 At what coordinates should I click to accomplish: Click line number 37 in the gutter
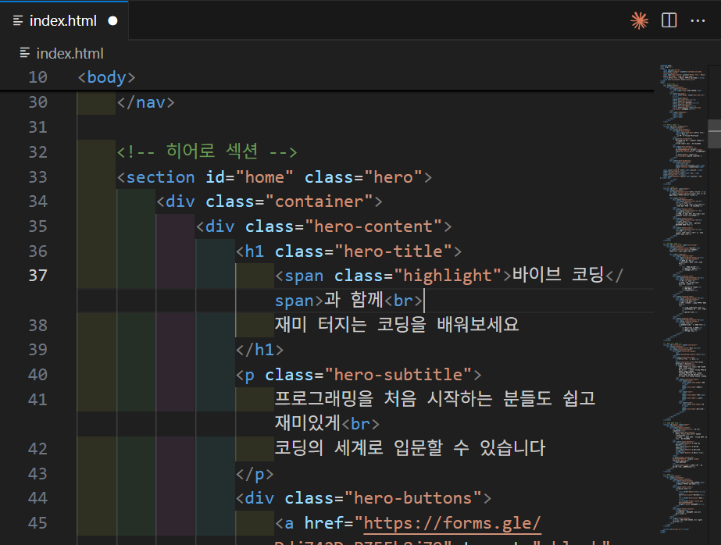point(37,275)
